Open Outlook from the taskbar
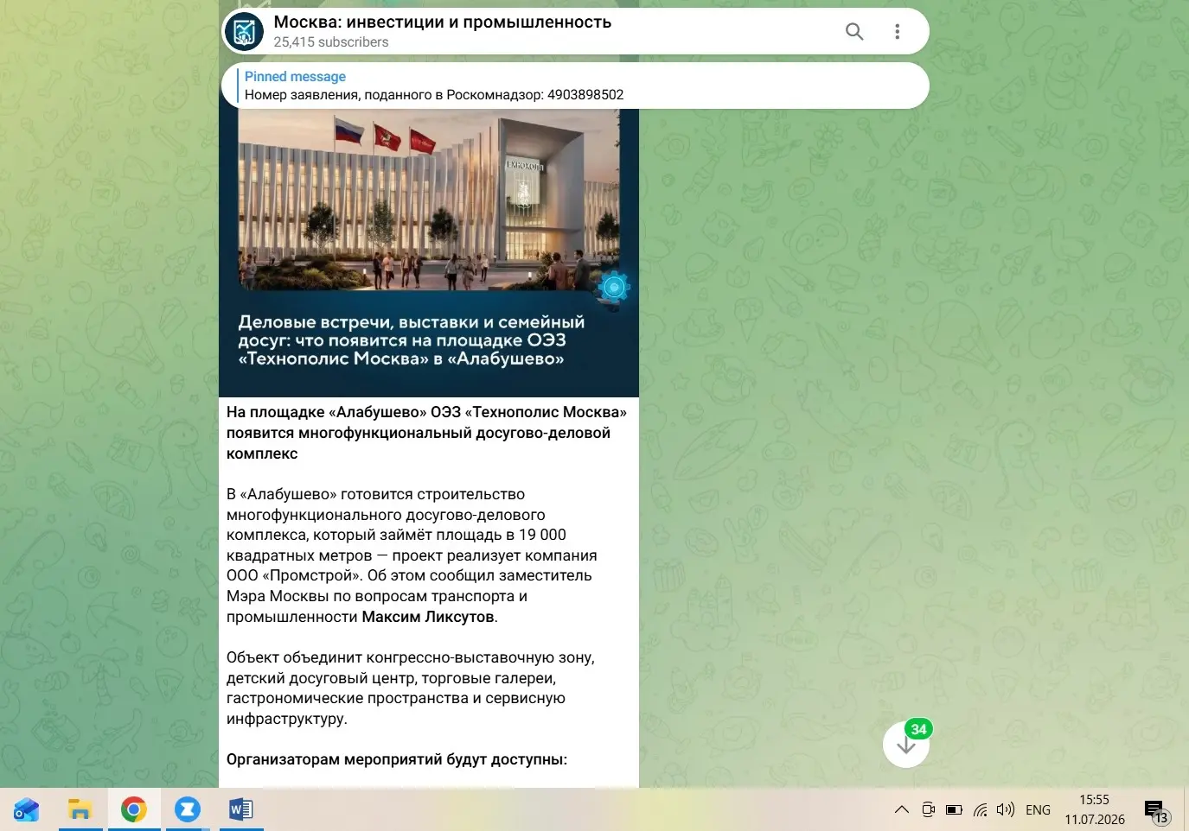1189x831 pixels. pyautogui.click(x=27, y=809)
